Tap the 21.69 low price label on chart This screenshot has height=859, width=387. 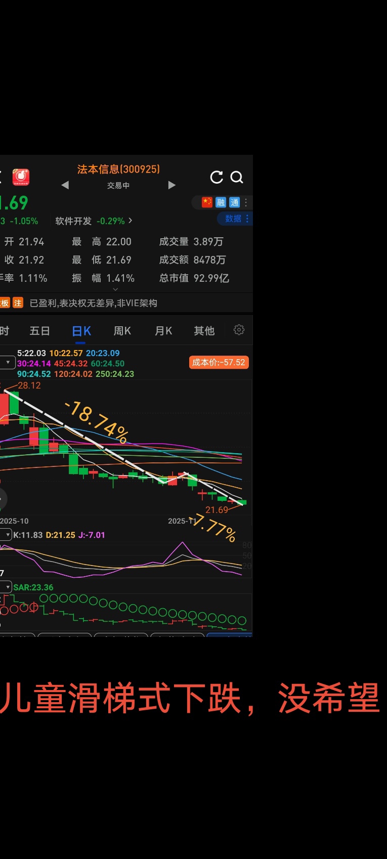217,510
